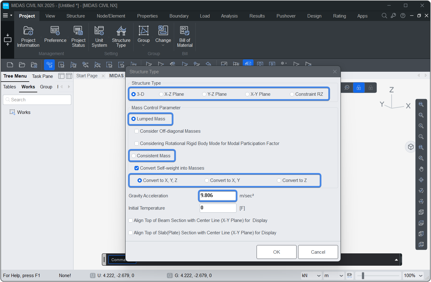The height and width of the screenshot is (282, 431).
Task: Open the Tables tab in the tree menu
Action: (10, 87)
